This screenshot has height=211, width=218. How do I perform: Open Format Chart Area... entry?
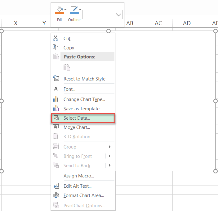pyautogui.click(x=83, y=195)
